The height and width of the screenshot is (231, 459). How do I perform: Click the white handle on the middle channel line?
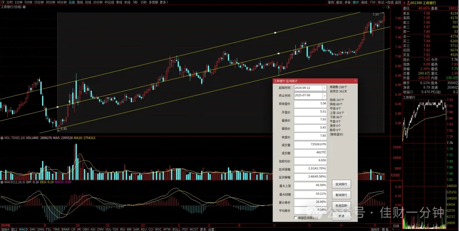(278, 54)
